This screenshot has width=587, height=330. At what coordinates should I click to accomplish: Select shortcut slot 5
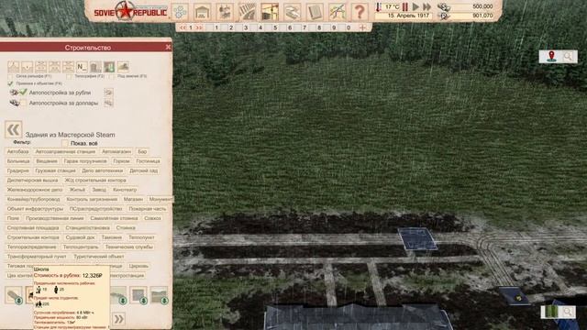(x=275, y=27)
